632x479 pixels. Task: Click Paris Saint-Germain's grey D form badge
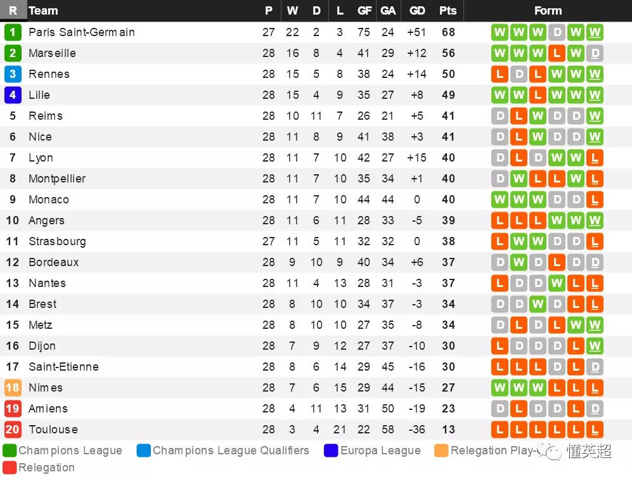click(x=557, y=32)
